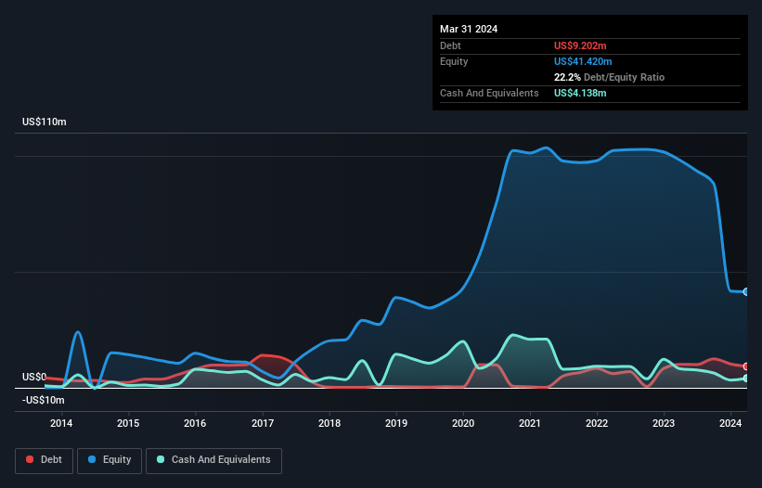Select the 2023 x-axis label
762x488 pixels.
coord(664,423)
